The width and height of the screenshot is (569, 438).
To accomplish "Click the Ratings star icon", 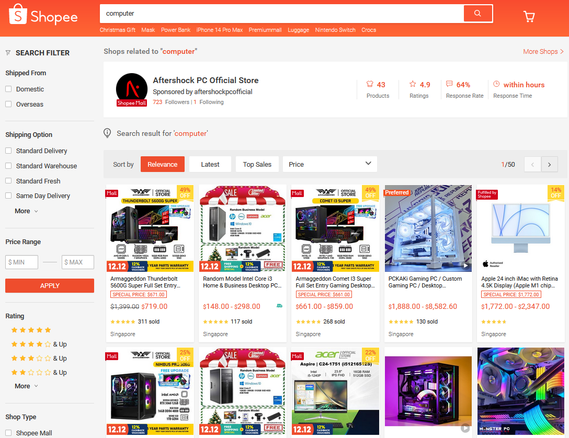I will pos(413,84).
